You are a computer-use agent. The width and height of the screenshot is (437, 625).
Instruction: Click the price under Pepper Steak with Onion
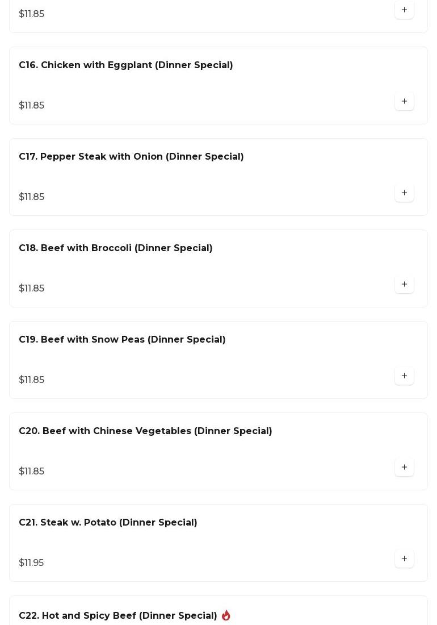coord(31,197)
